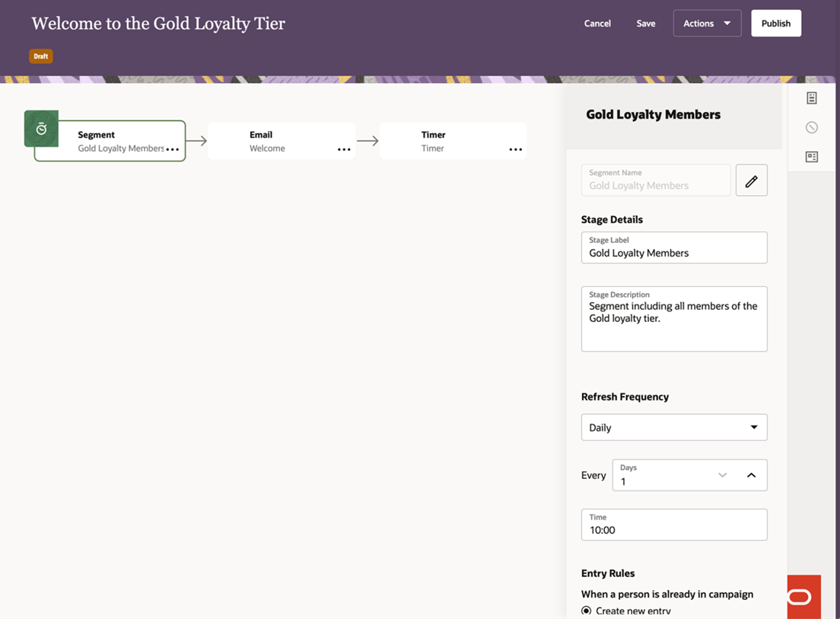
Task: Open the Timer stage three-dot menu
Action: (x=516, y=149)
